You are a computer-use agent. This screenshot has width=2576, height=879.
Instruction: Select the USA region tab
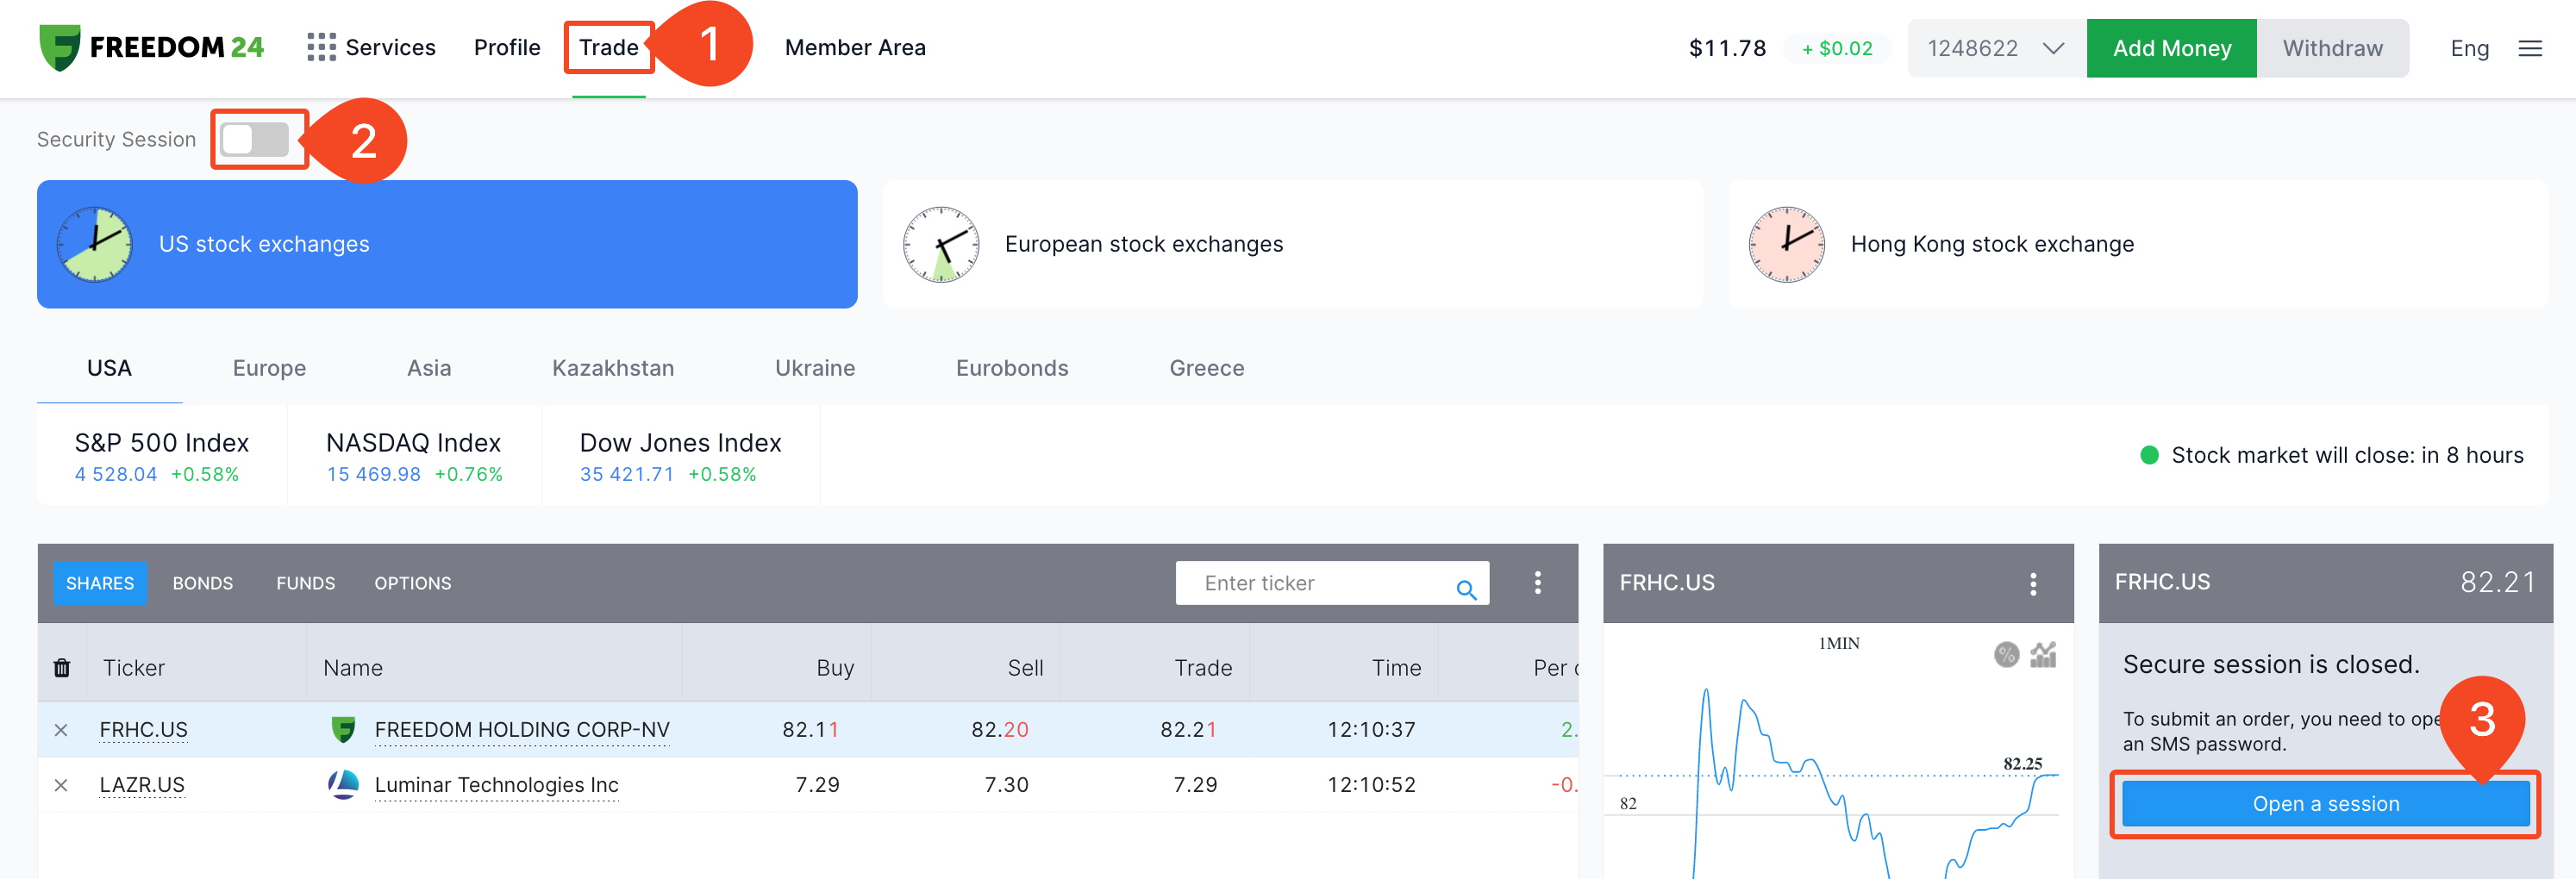(109, 368)
